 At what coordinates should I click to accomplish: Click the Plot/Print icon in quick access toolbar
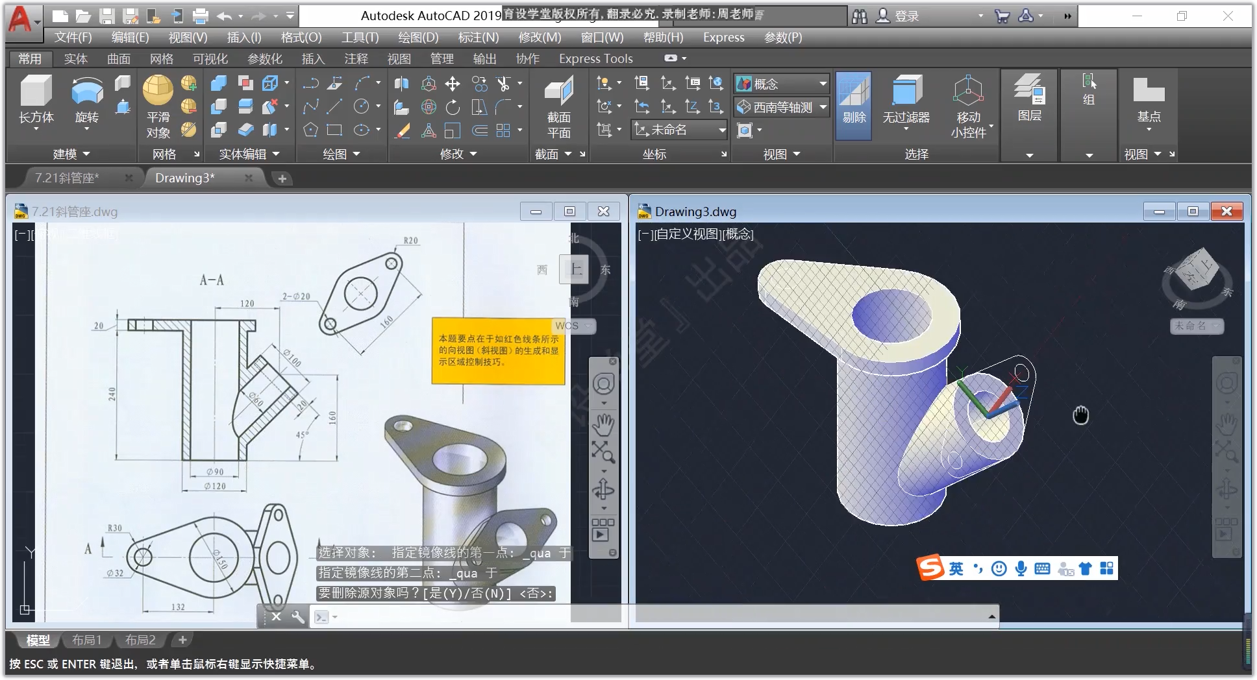(201, 16)
